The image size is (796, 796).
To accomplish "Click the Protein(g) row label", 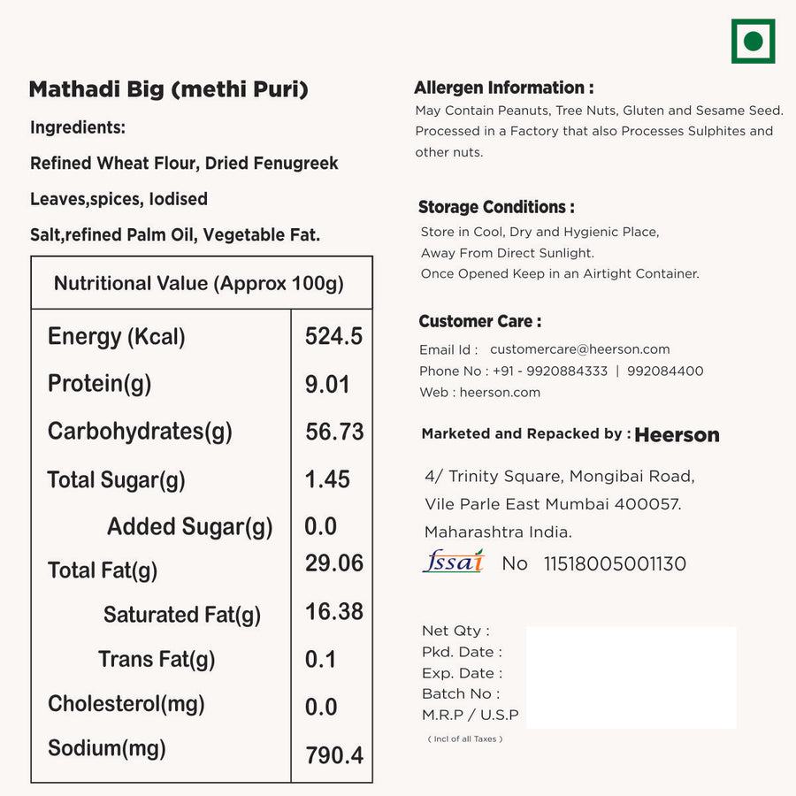I will pyautogui.click(x=99, y=384).
